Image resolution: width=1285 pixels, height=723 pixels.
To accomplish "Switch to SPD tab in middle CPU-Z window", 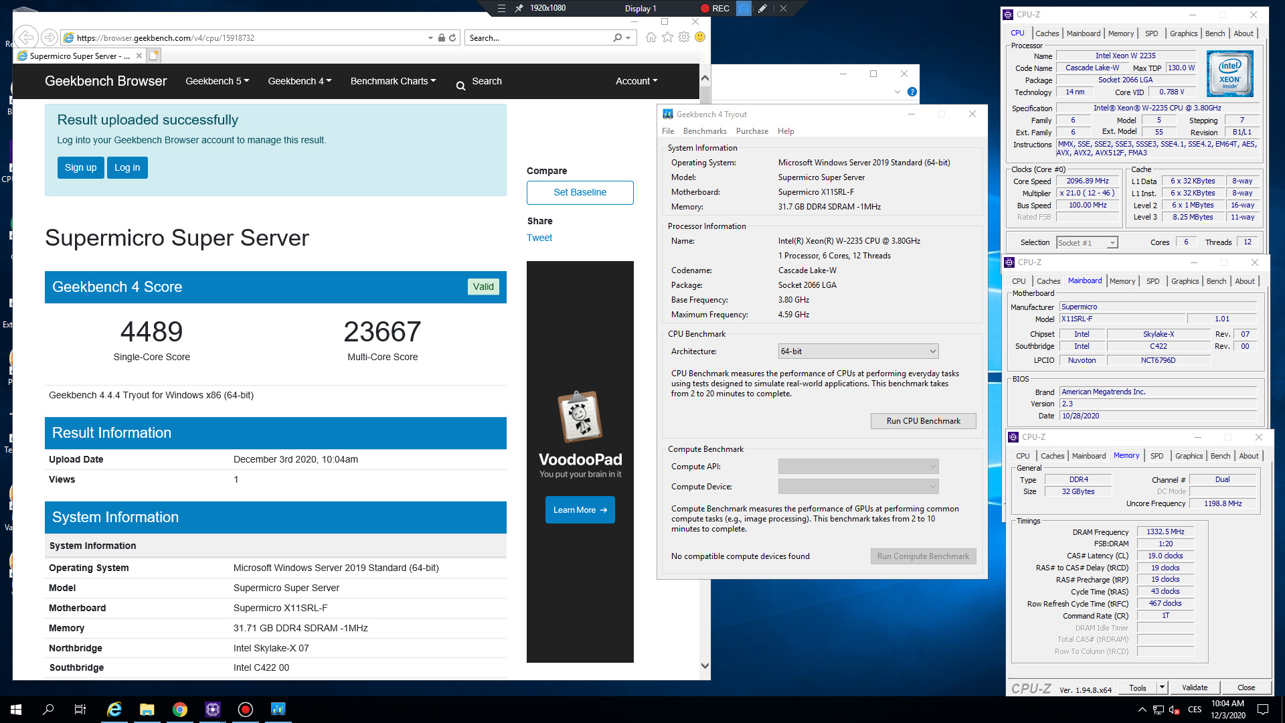I will pyautogui.click(x=1152, y=281).
